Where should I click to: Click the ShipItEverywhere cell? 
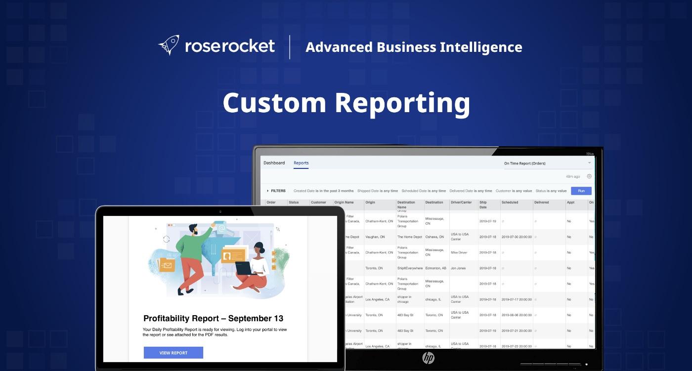(410, 268)
